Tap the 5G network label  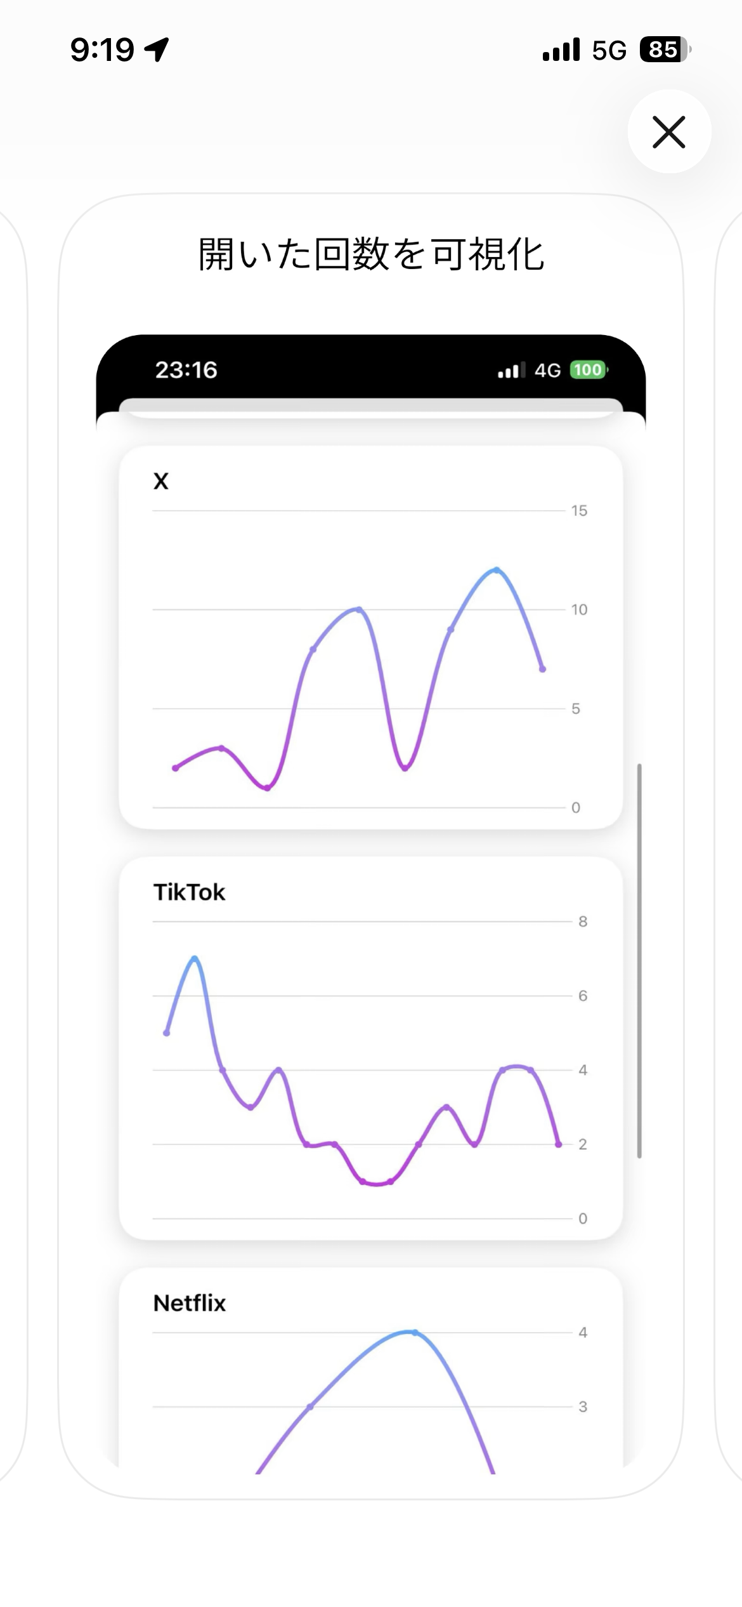pos(609,50)
